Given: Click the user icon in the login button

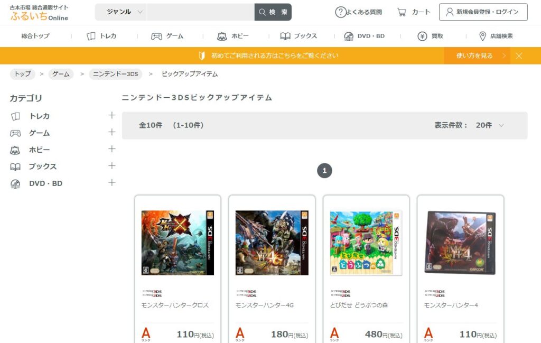Looking at the screenshot, I should click(x=450, y=12).
